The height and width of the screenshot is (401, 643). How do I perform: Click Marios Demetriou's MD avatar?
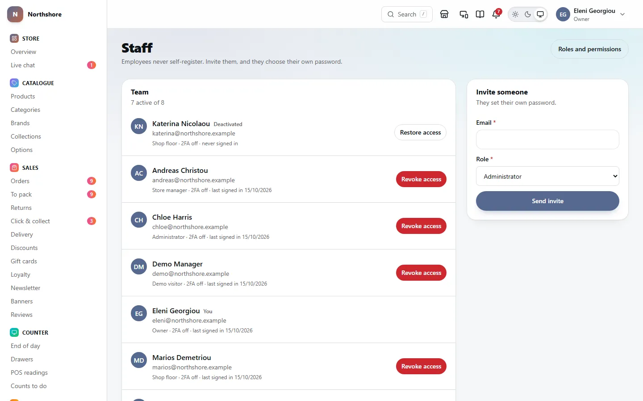139,360
